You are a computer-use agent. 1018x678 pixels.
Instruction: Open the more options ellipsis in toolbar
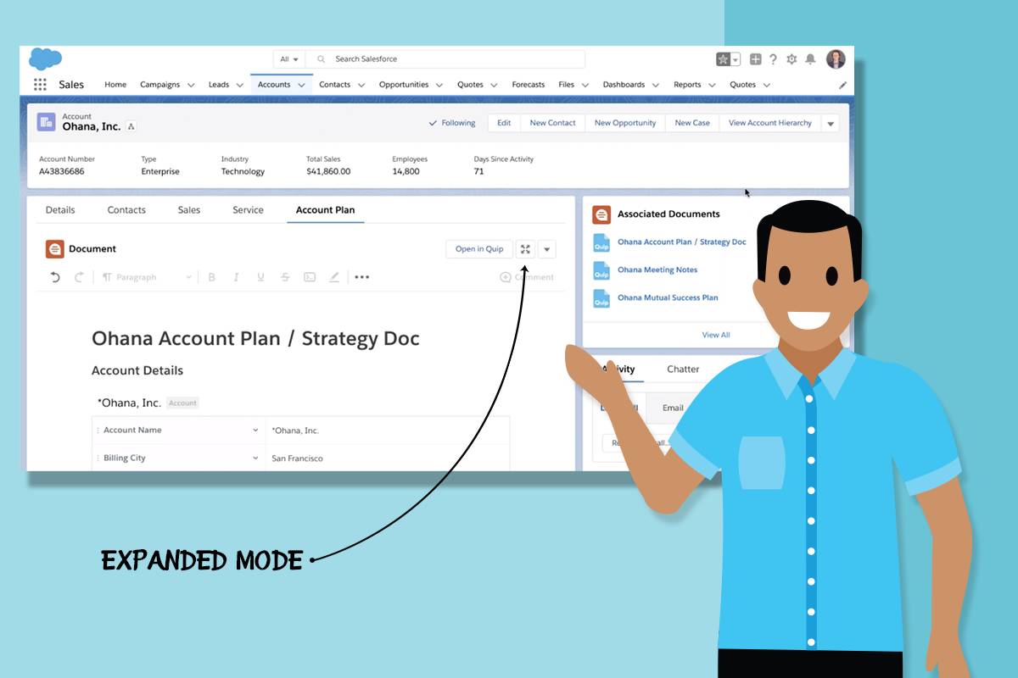point(362,277)
